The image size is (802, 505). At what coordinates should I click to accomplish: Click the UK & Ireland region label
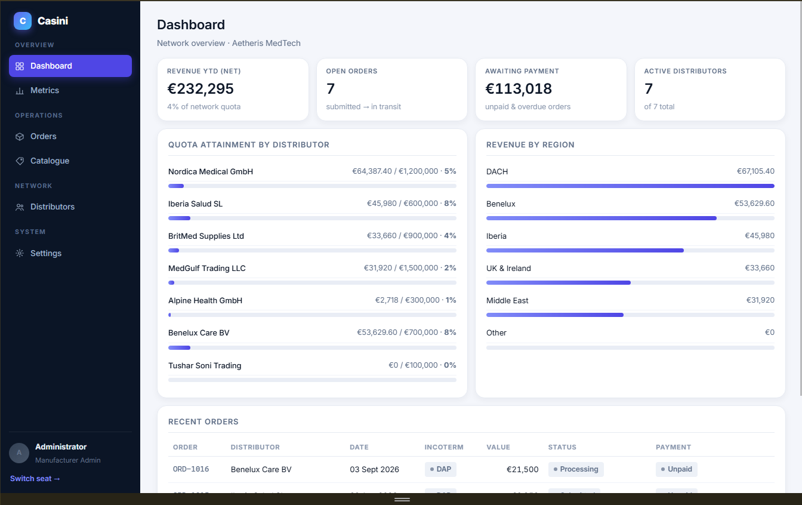pos(508,269)
